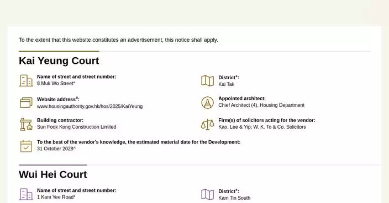Select the district value Kai Tak
This screenshot has width=389, height=203.
(226, 84)
